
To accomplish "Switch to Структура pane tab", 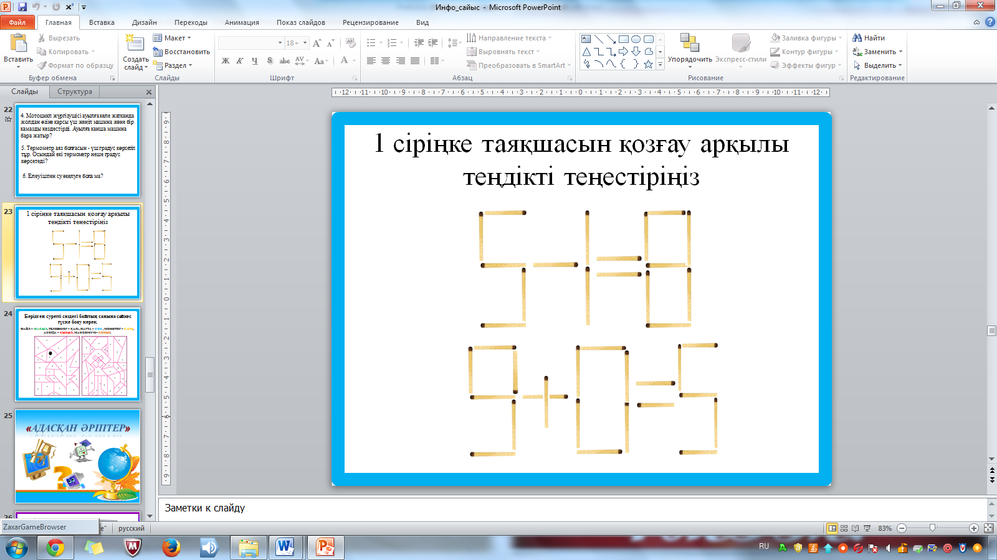I will tap(75, 91).
